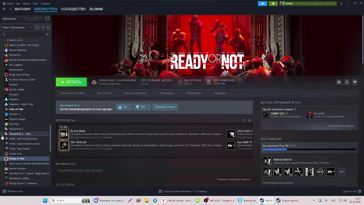Open Windows Start button on taskbar
Screen dimensions: 364x205
coord(45,200)
